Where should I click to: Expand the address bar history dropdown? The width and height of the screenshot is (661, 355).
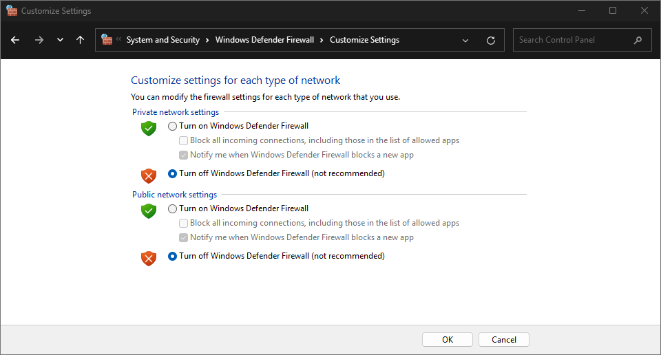[x=465, y=41]
